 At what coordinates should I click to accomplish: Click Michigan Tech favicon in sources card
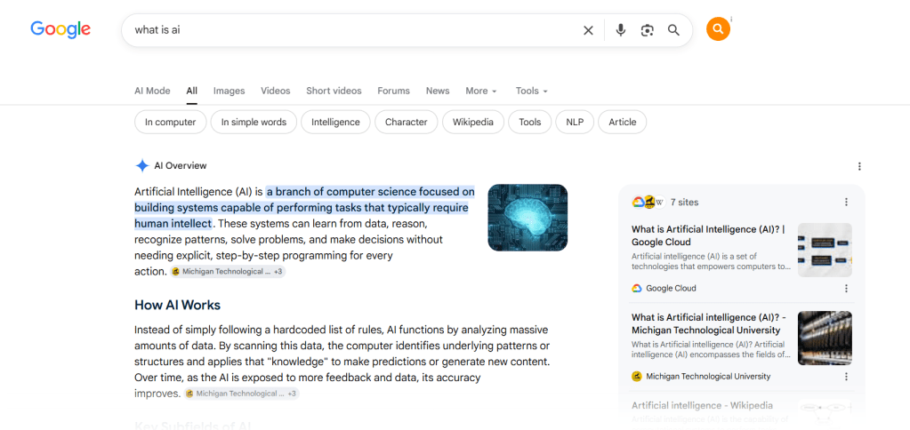tap(637, 376)
